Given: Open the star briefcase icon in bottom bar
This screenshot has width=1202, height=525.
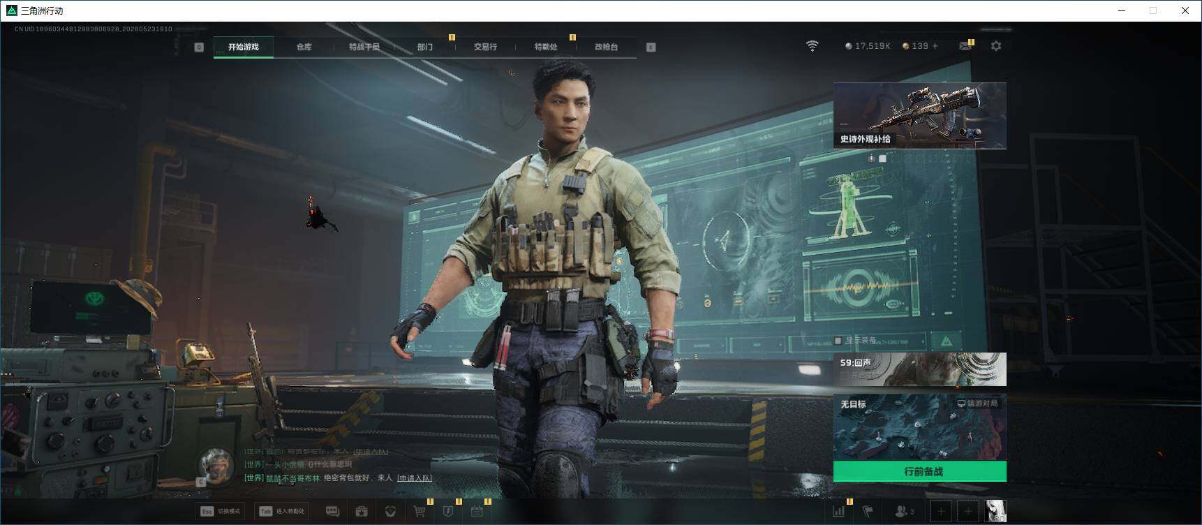Looking at the screenshot, I should (x=362, y=512).
